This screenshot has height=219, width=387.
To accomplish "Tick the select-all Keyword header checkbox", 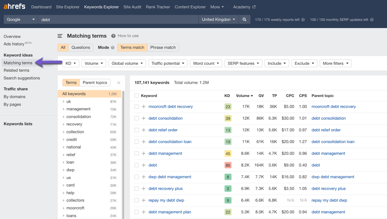I will (x=136, y=96).
